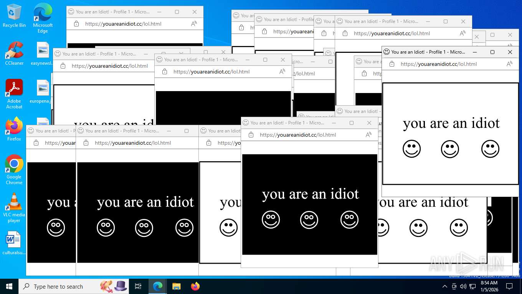
Task: Close the right-side white 'You are an Idiot!' window
Action: [x=510, y=52]
